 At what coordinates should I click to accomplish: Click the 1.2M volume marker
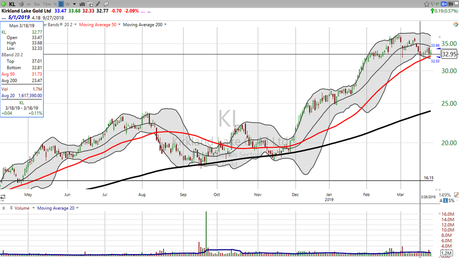pos(447,253)
